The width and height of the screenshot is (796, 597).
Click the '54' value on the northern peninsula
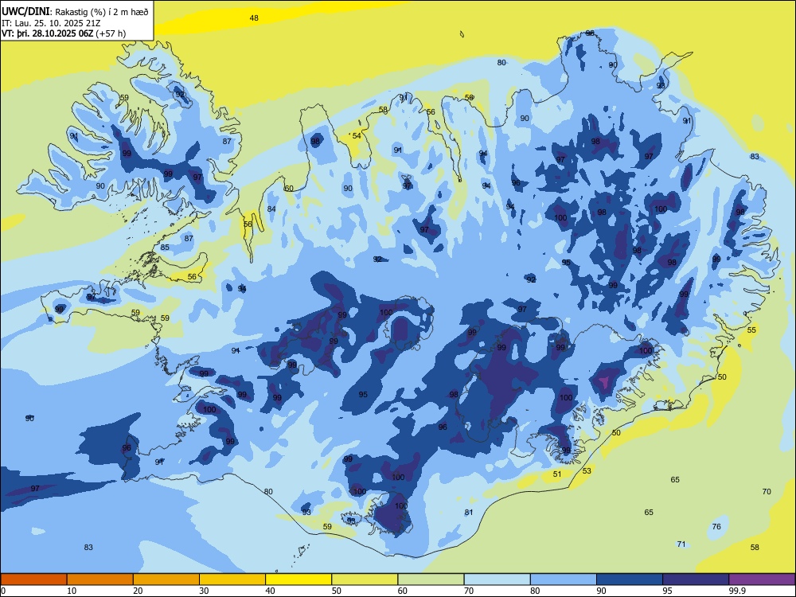tap(357, 135)
